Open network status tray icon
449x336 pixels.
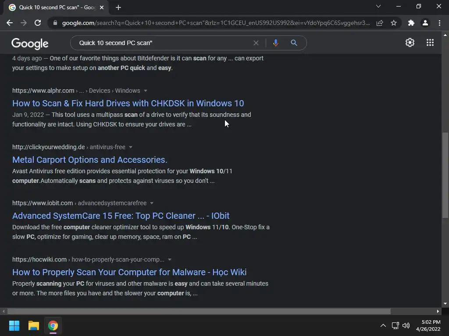[396, 325]
